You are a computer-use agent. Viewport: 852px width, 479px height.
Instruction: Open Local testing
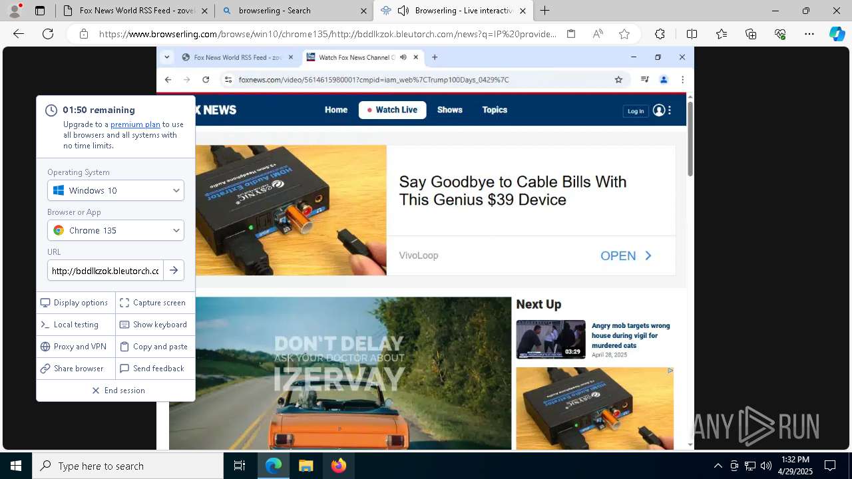tap(75, 325)
